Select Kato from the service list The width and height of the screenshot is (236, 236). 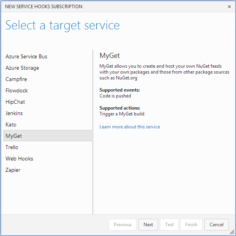pos(11,124)
